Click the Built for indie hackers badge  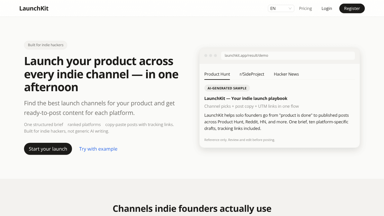[x=46, y=45]
